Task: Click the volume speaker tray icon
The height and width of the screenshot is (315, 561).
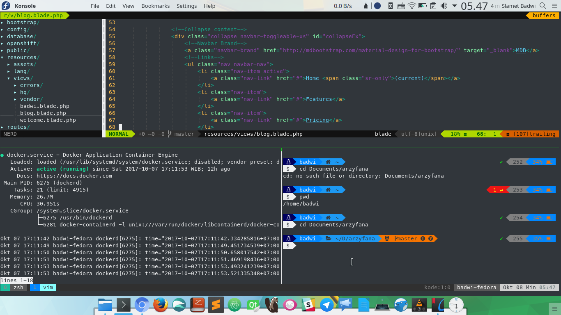Action: click(x=444, y=6)
